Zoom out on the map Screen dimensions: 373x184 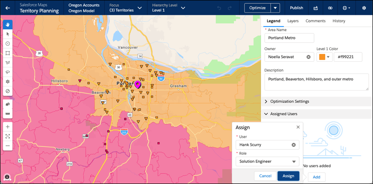pos(7,146)
